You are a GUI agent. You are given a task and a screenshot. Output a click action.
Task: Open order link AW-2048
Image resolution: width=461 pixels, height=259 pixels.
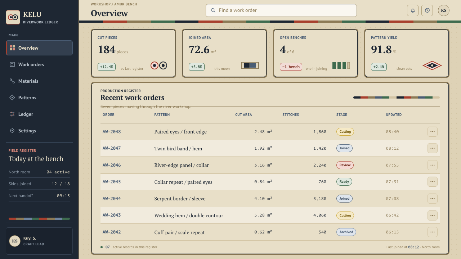(x=112, y=132)
